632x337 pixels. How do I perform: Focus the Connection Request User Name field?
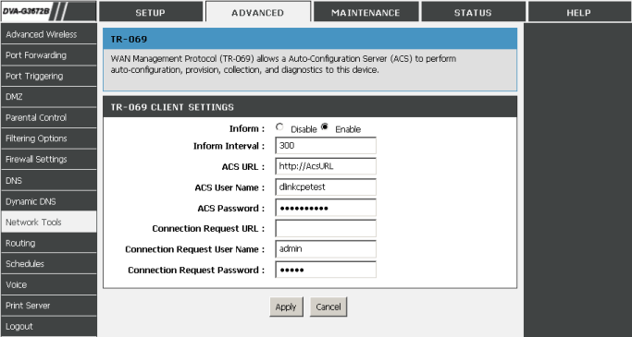326,249
